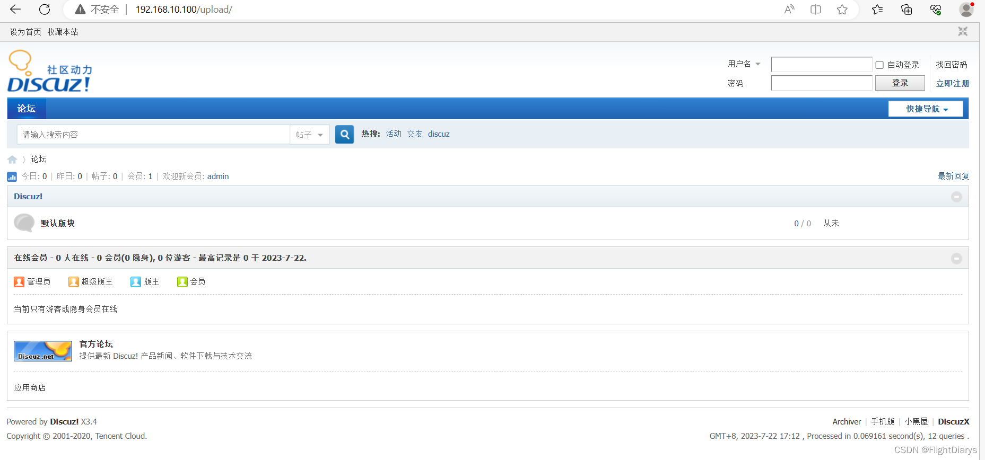Collapse the online members section

point(956,258)
